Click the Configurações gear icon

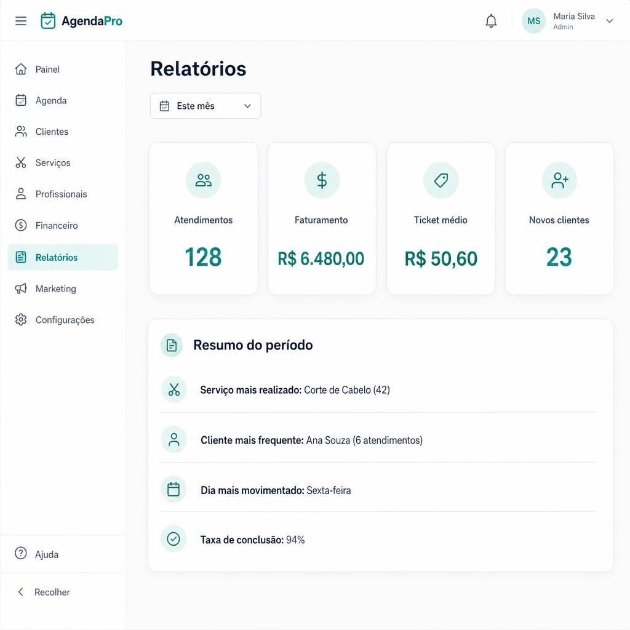pos(21,320)
